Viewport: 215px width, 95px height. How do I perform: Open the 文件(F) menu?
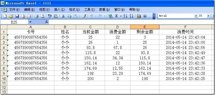pos(14,10)
